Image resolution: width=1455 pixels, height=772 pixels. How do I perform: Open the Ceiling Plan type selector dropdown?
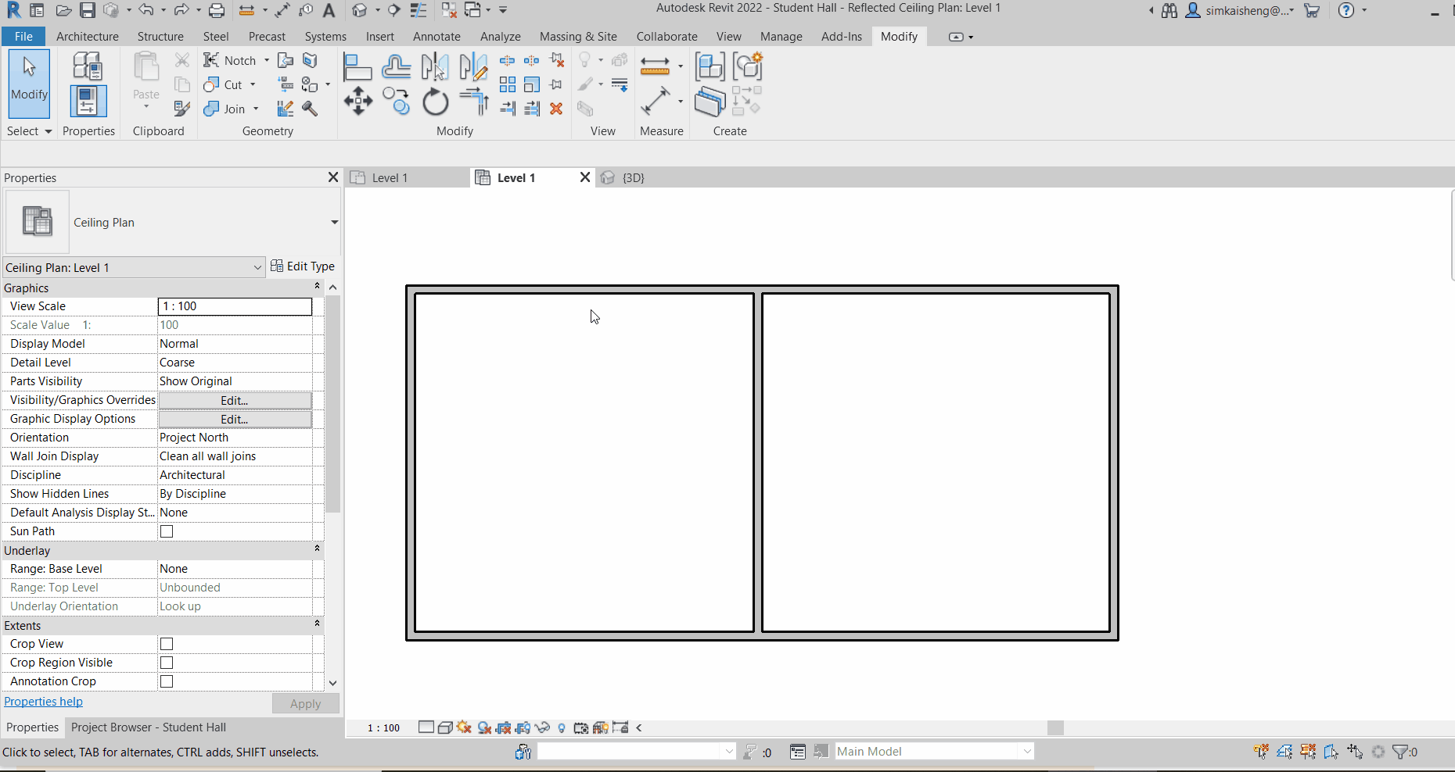point(334,223)
